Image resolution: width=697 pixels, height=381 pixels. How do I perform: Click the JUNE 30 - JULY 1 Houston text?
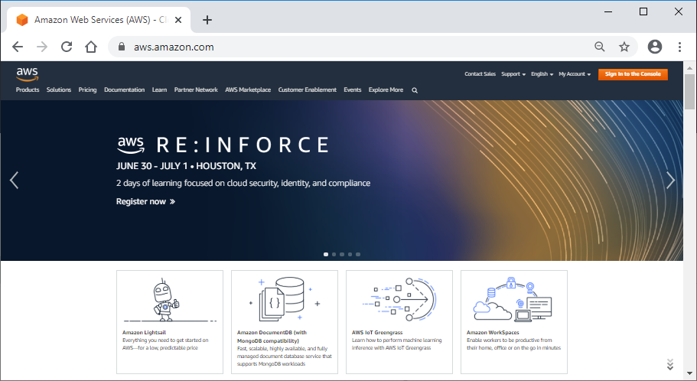tap(186, 166)
